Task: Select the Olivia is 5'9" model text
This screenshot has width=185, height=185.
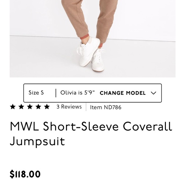Action: click(x=78, y=93)
